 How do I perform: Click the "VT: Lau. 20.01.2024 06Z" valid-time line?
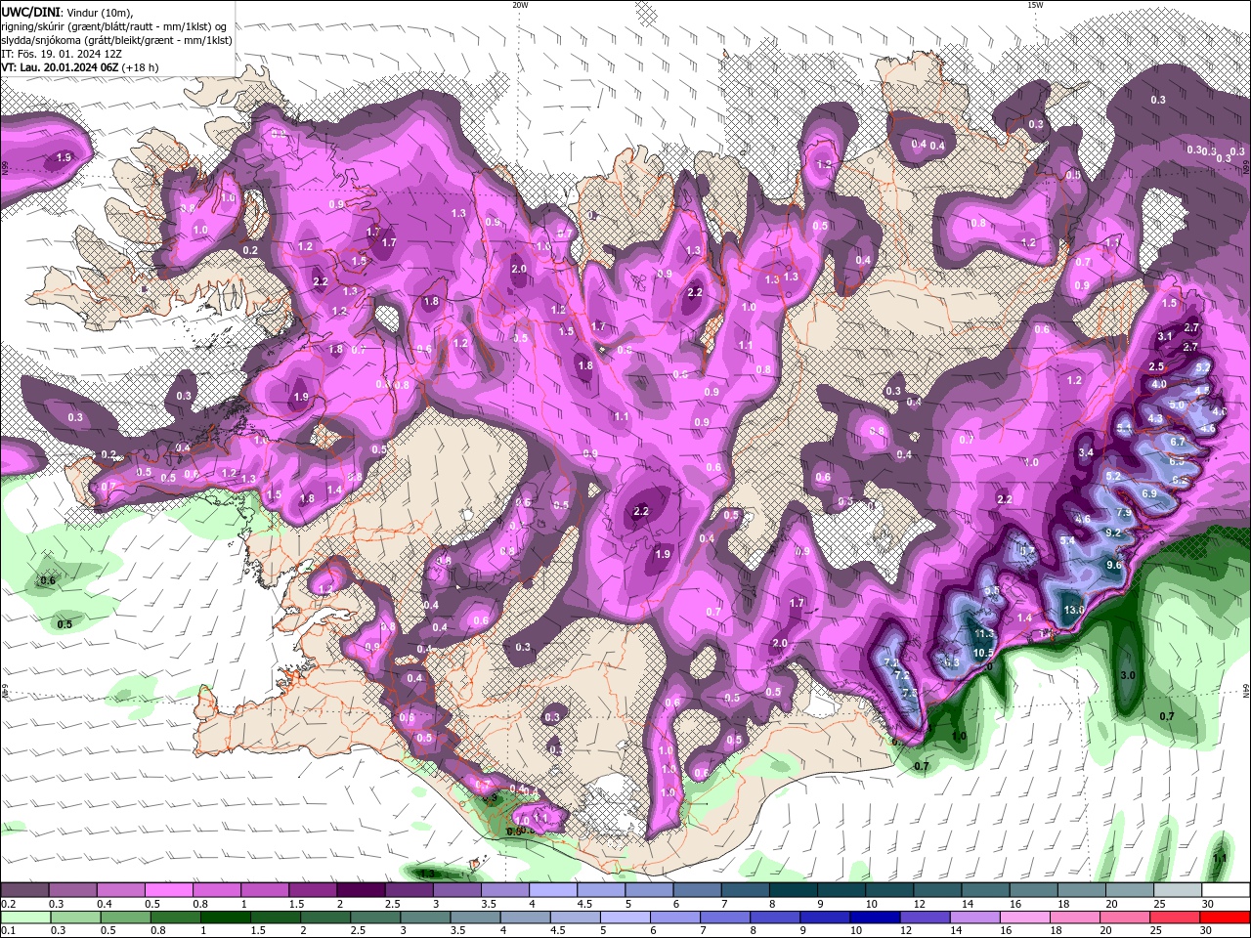point(61,67)
